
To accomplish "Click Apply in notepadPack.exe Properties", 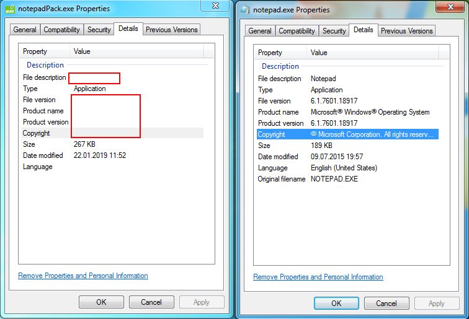I will (x=202, y=302).
